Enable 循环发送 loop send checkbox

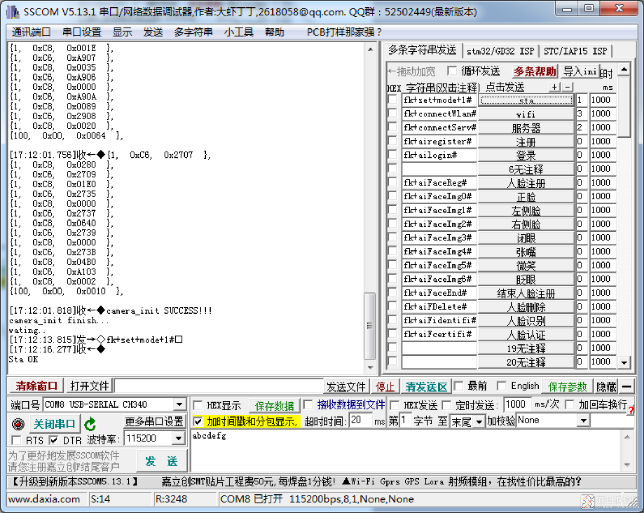click(452, 71)
